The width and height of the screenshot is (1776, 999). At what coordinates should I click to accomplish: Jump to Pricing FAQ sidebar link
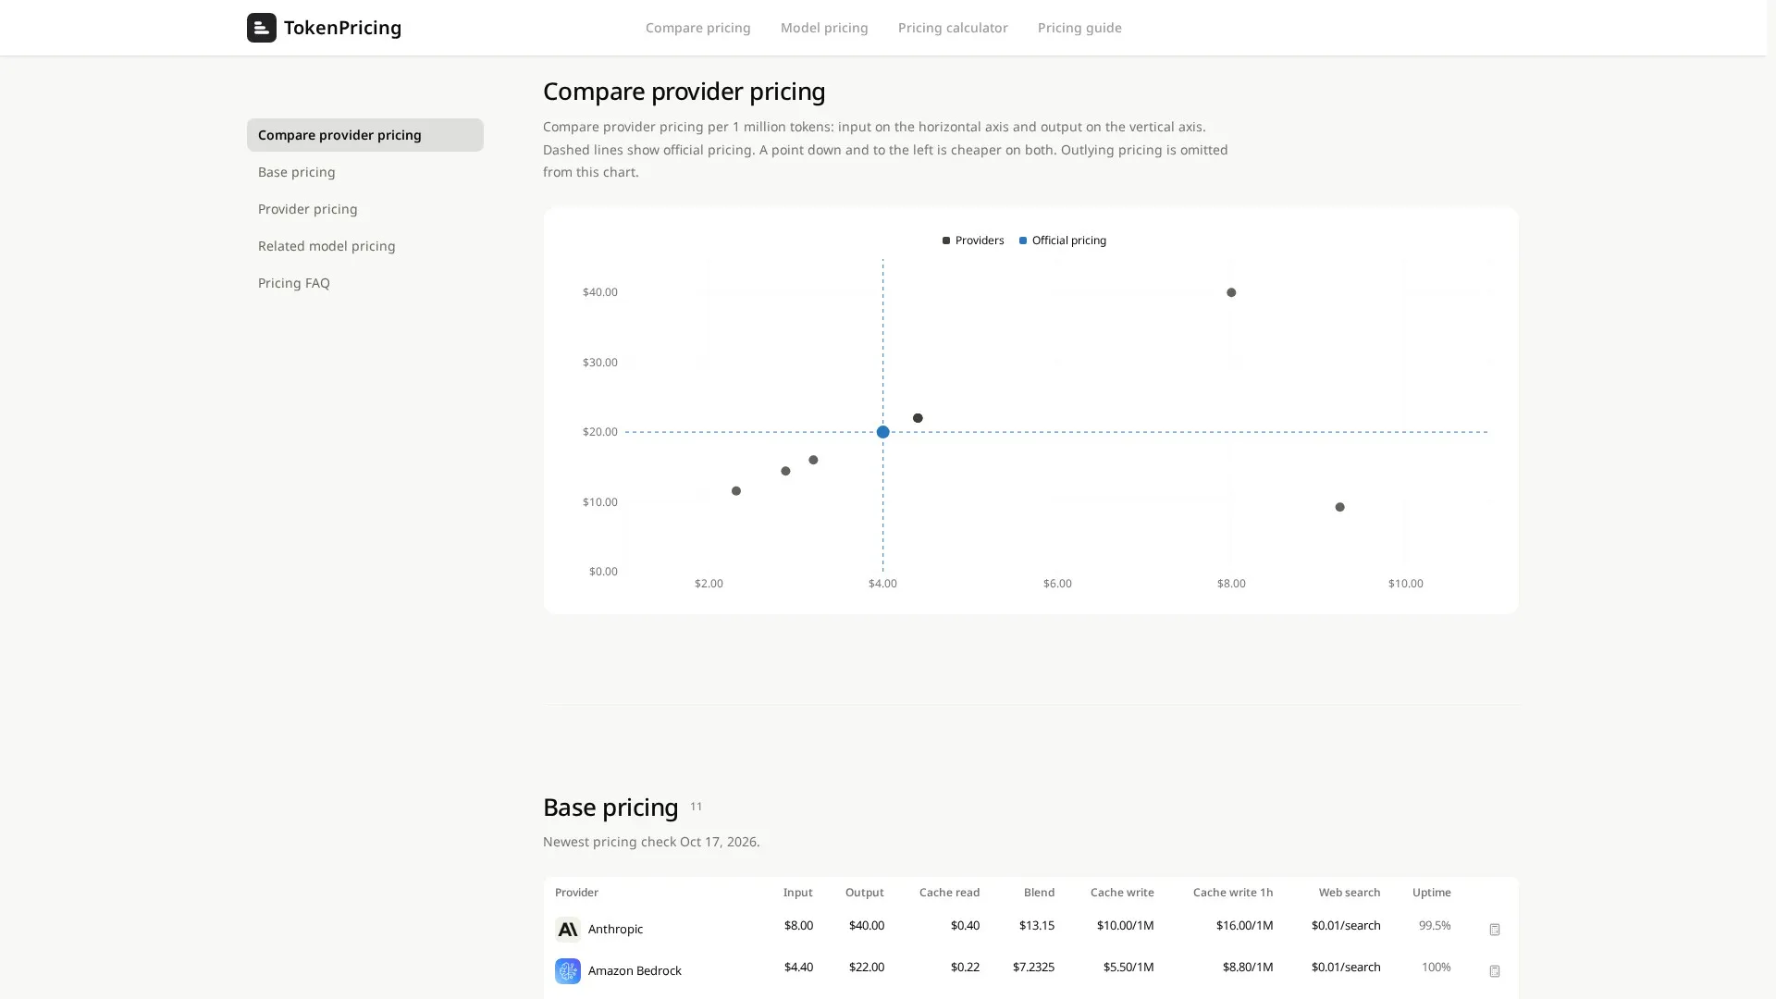tap(293, 283)
